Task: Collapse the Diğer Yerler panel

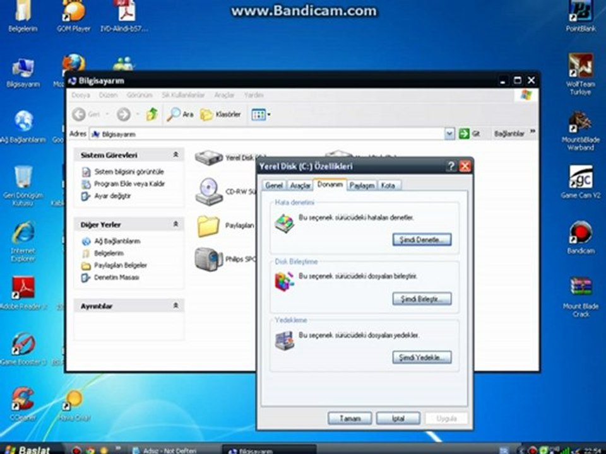Action: click(175, 224)
